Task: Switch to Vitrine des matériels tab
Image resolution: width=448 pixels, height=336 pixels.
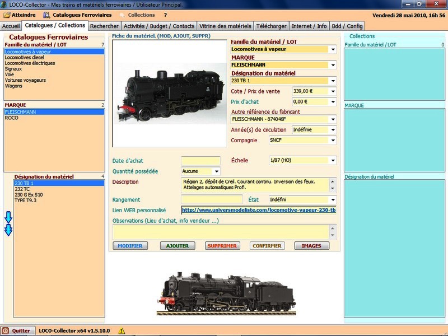Action: [x=225, y=26]
